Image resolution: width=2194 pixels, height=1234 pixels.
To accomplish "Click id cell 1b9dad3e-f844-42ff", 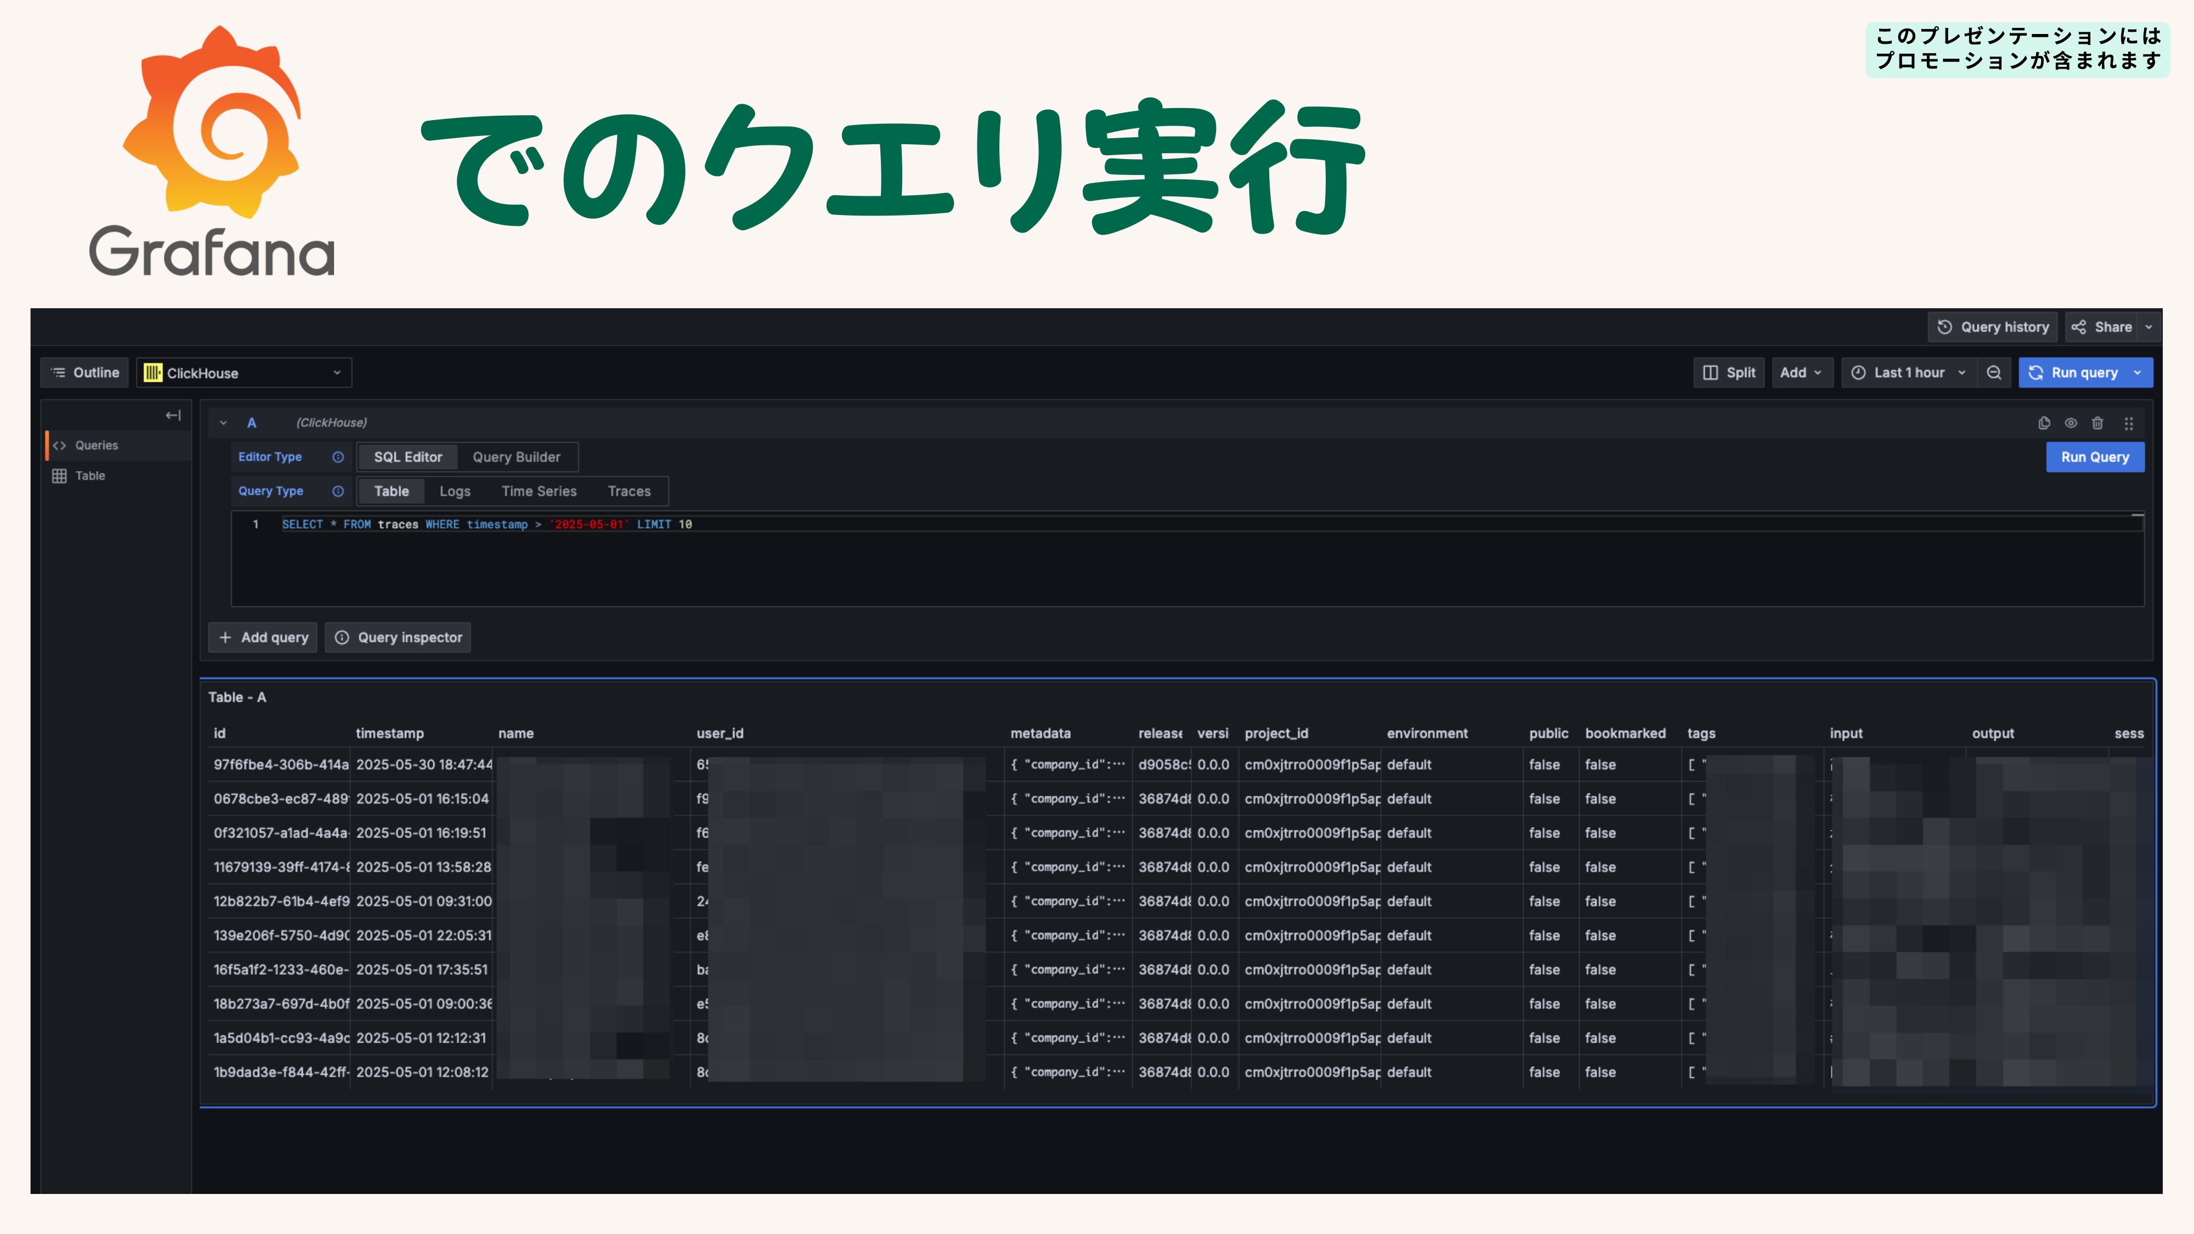I will tap(280, 1072).
